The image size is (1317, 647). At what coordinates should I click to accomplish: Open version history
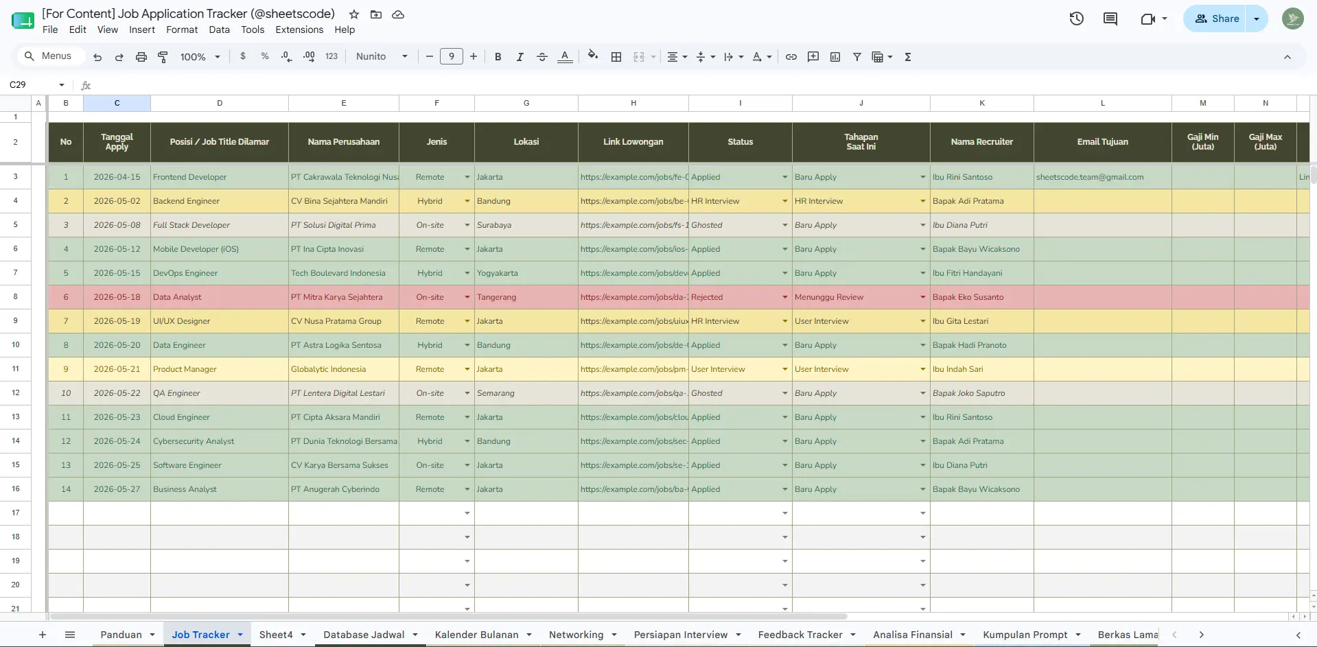1077,19
